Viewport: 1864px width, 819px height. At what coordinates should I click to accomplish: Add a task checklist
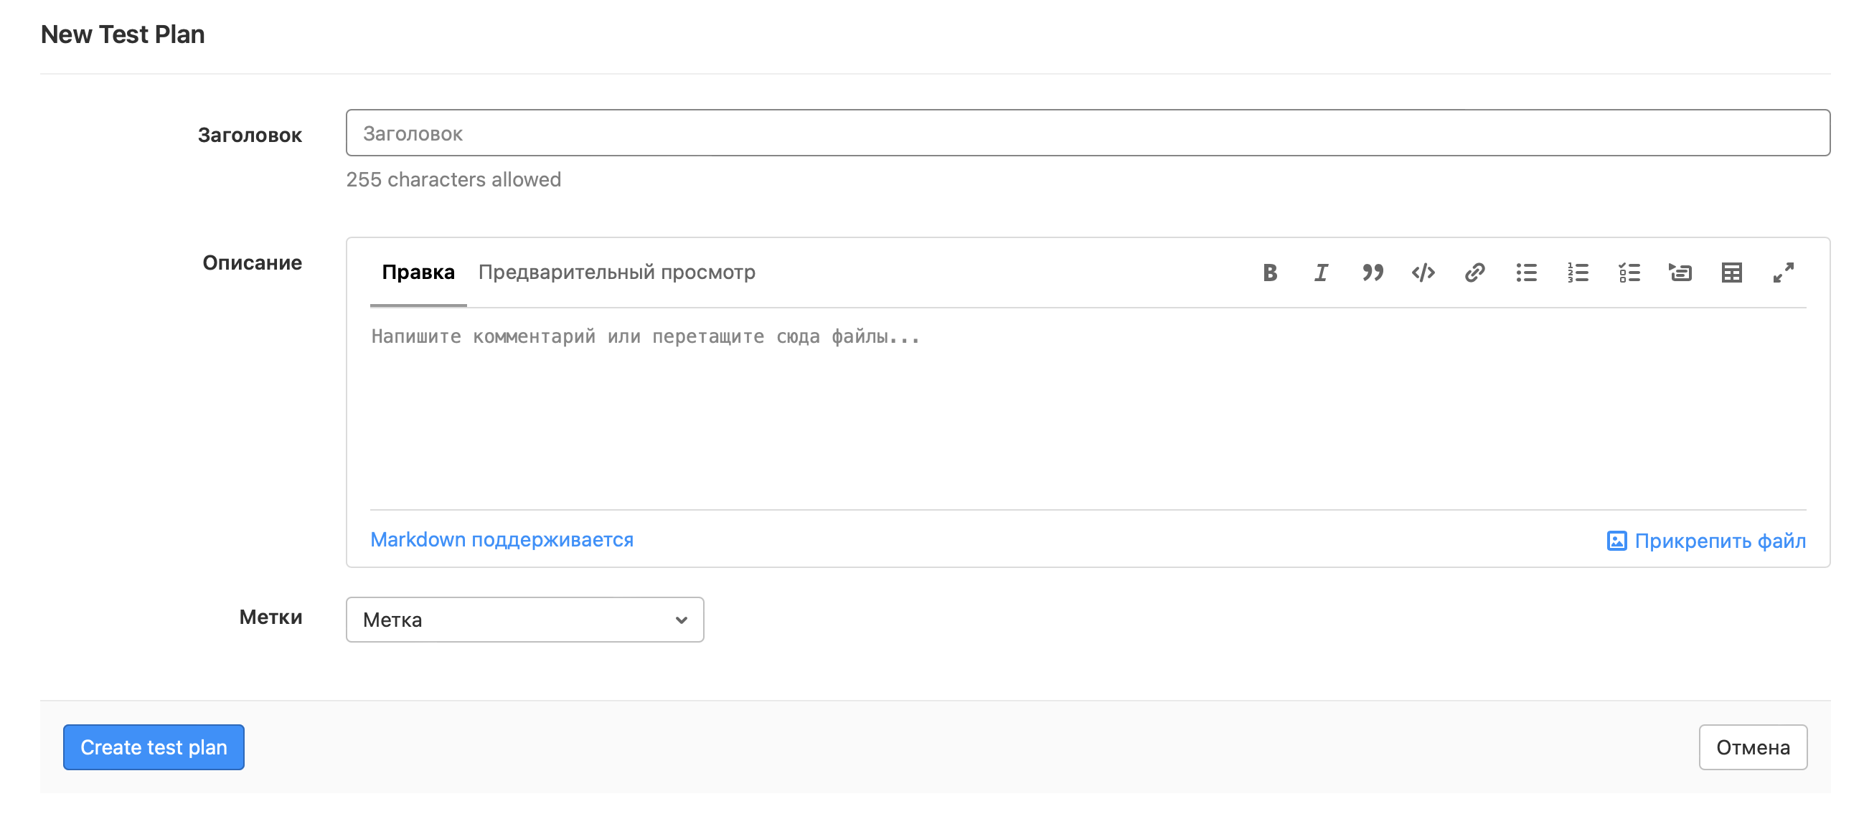point(1629,273)
